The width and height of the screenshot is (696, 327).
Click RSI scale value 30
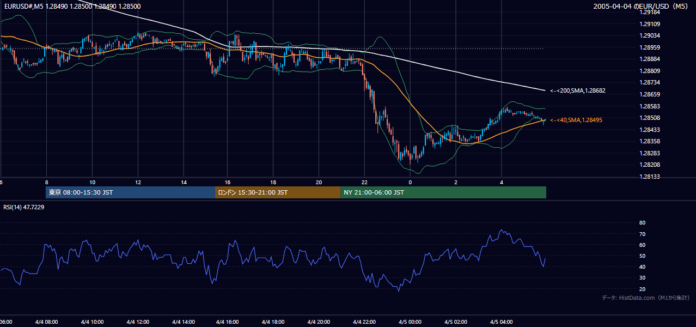click(643, 277)
